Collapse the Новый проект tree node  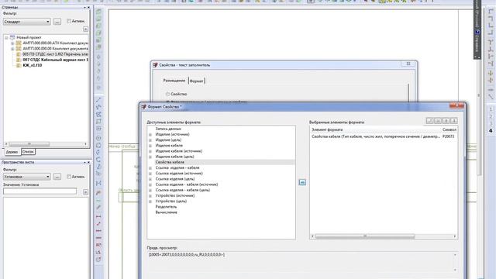6,37
